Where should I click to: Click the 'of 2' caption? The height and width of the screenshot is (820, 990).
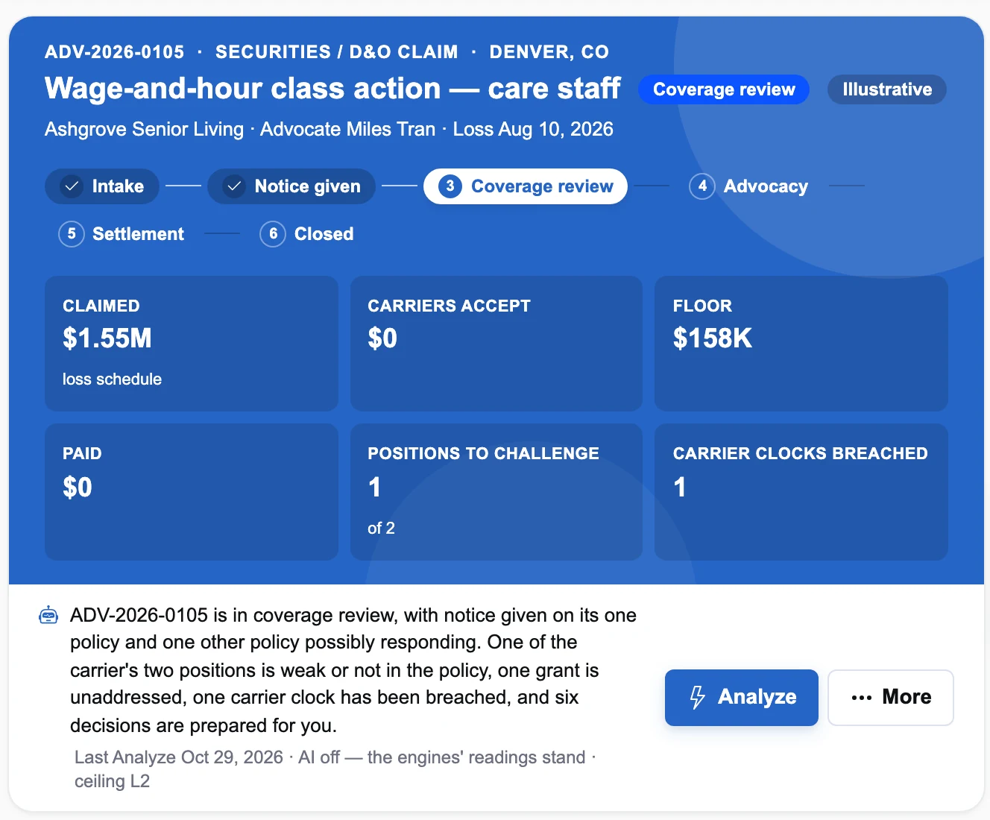(x=381, y=529)
